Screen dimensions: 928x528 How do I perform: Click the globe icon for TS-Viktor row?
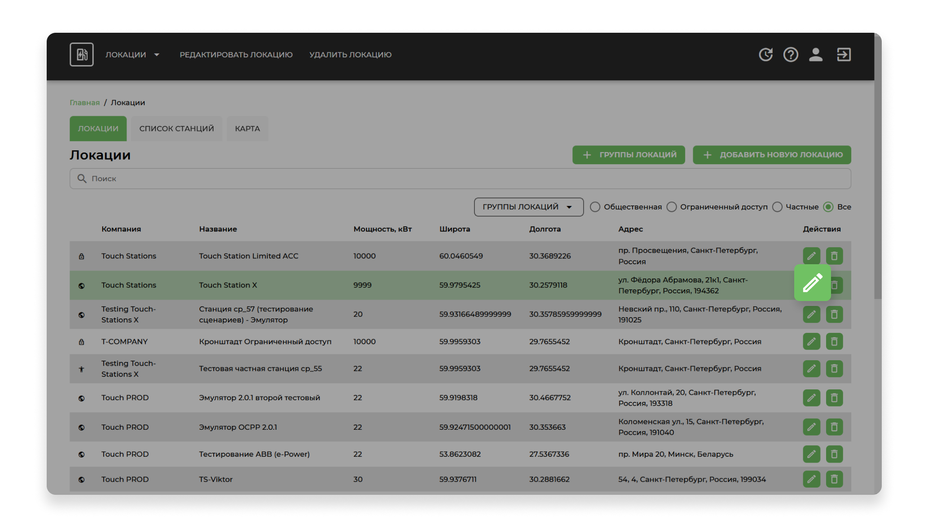tap(81, 480)
